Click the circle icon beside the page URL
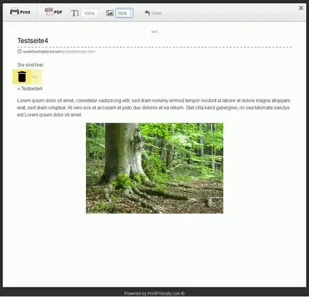The image size is (309, 297). 19,51
